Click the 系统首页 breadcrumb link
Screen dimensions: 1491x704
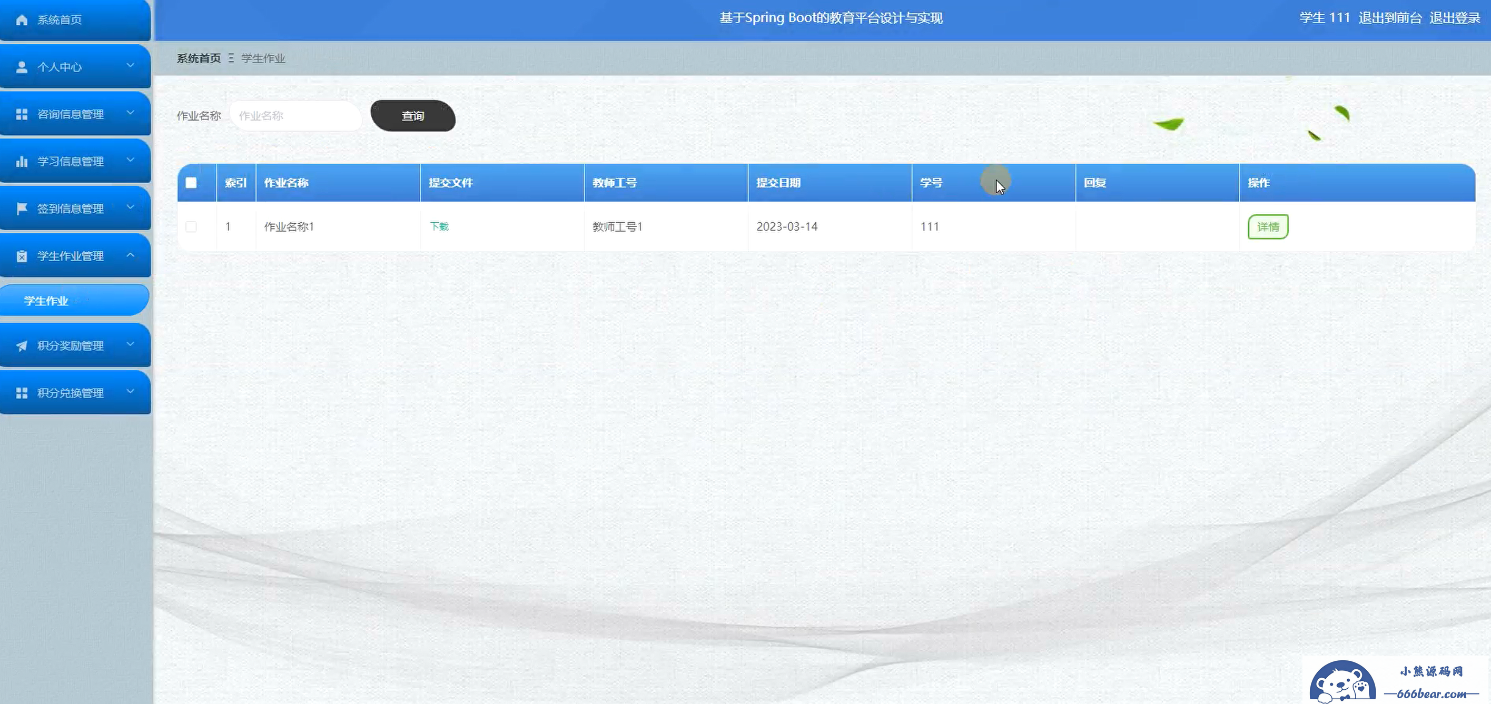pos(199,58)
